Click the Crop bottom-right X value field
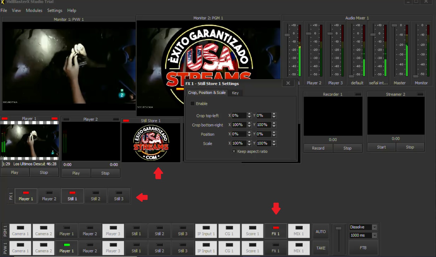Viewport: 436px width, 257px height. click(x=239, y=125)
